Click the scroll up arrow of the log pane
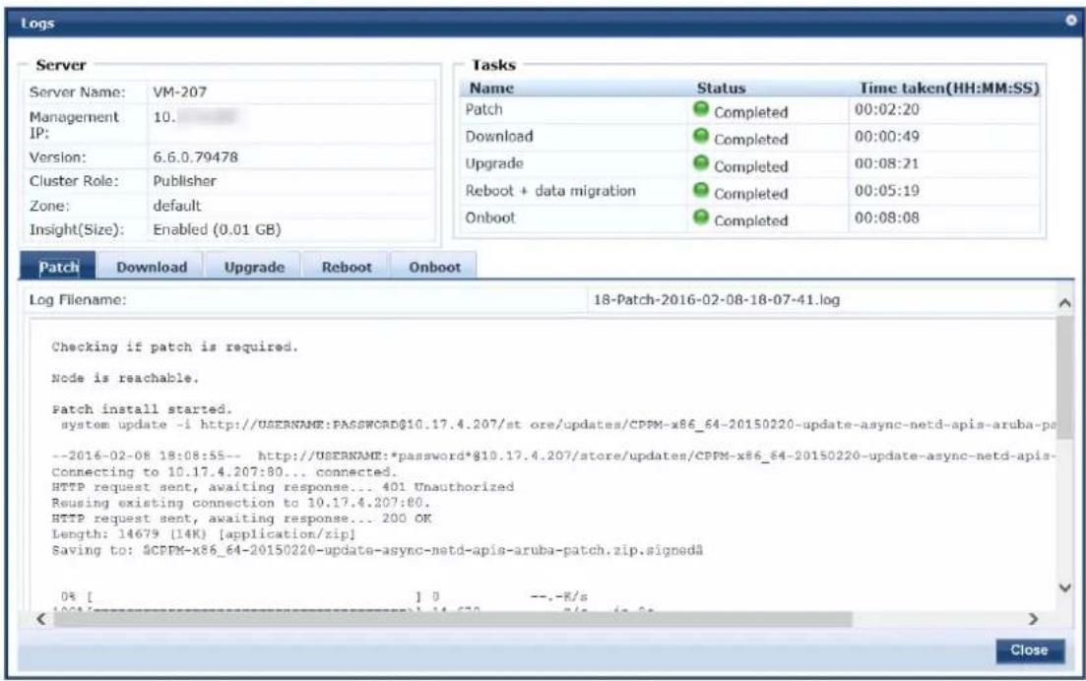Viewport: 1086px width, 681px height. coord(1065,302)
